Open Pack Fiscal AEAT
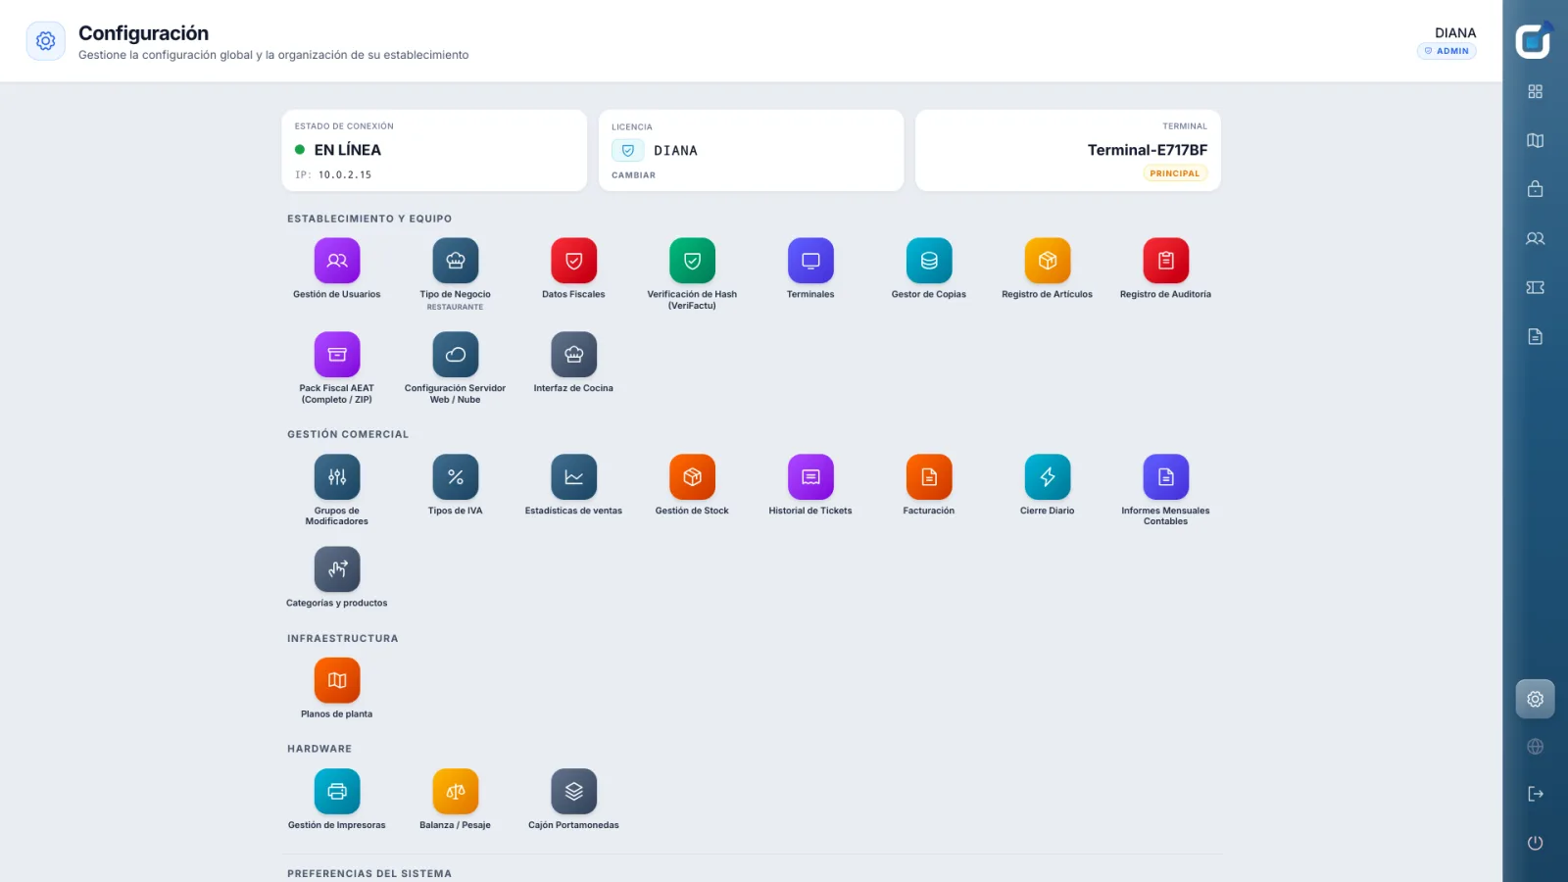 click(x=337, y=355)
